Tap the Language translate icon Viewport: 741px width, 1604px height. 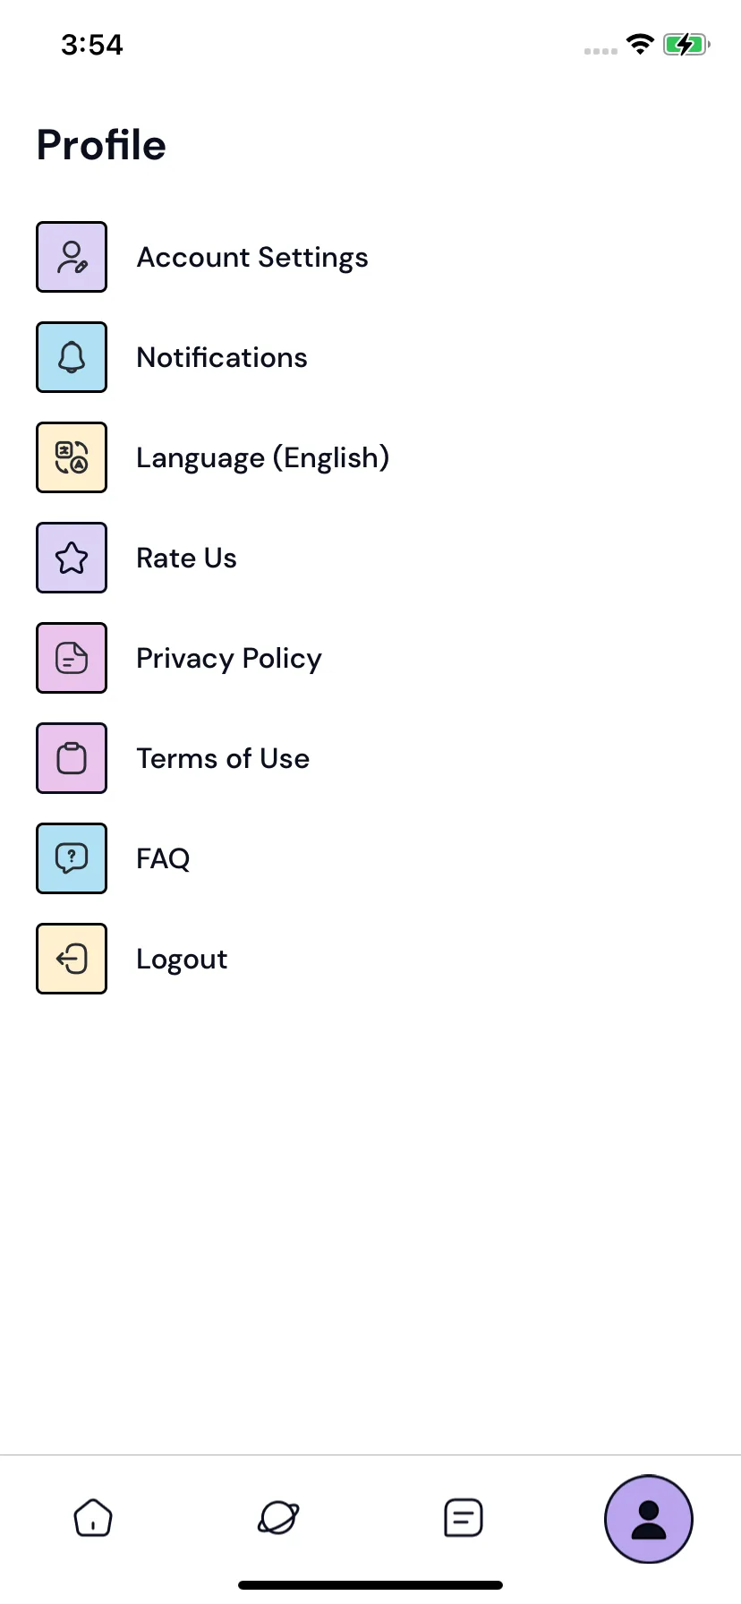[x=72, y=457]
